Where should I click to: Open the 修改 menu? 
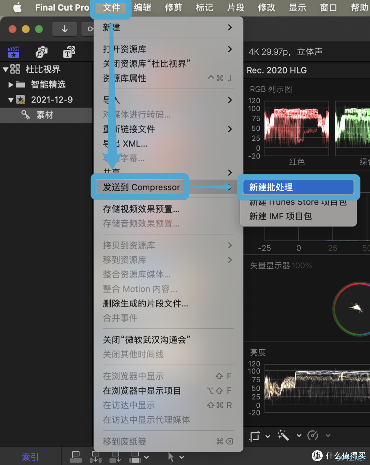267,7
